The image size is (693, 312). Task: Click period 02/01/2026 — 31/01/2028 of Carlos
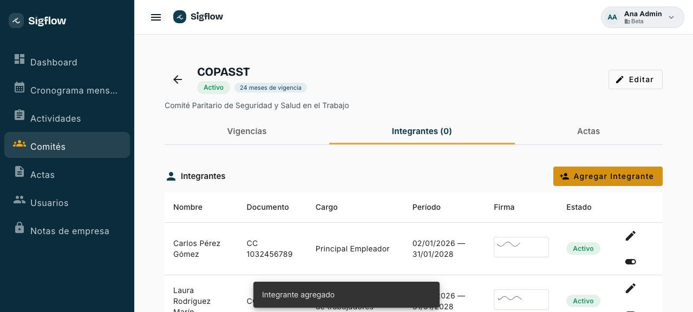[439, 249]
